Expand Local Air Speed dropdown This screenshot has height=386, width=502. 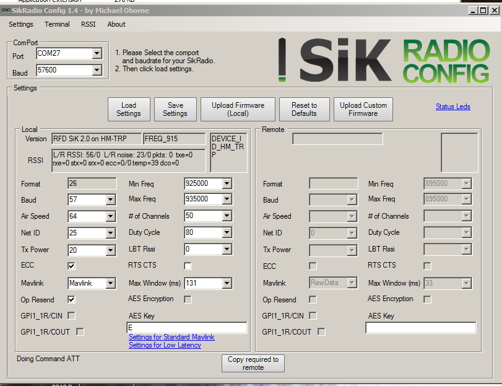click(x=110, y=216)
